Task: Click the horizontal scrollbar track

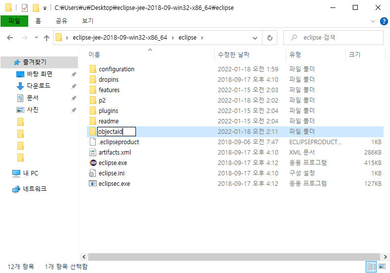Action: coord(234,257)
